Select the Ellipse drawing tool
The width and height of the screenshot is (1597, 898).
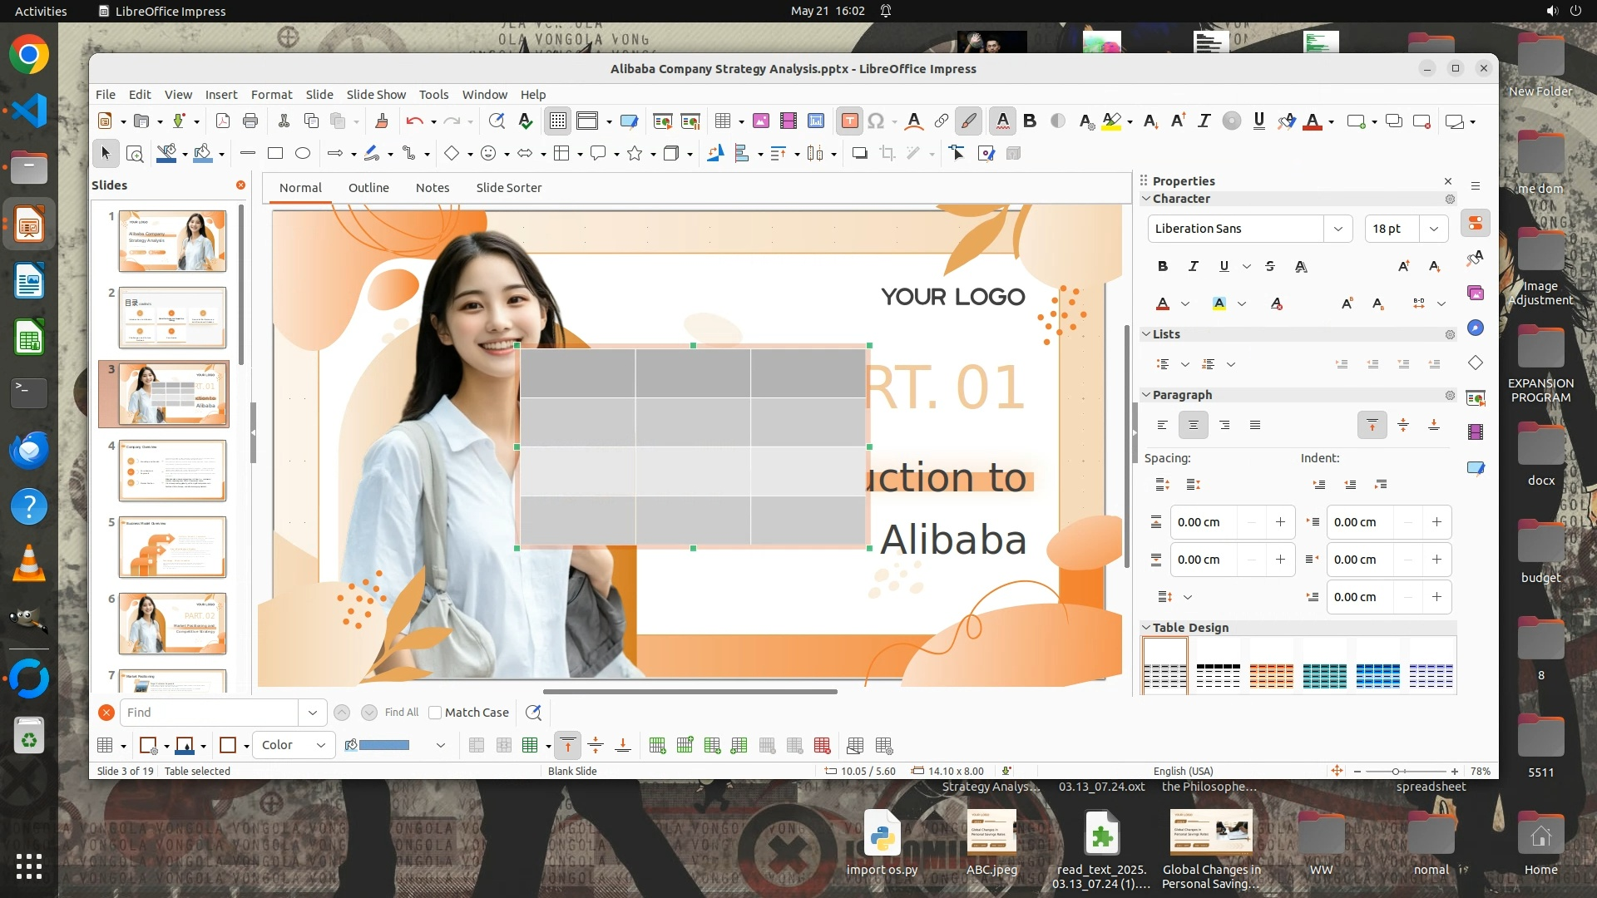pos(303,153)
